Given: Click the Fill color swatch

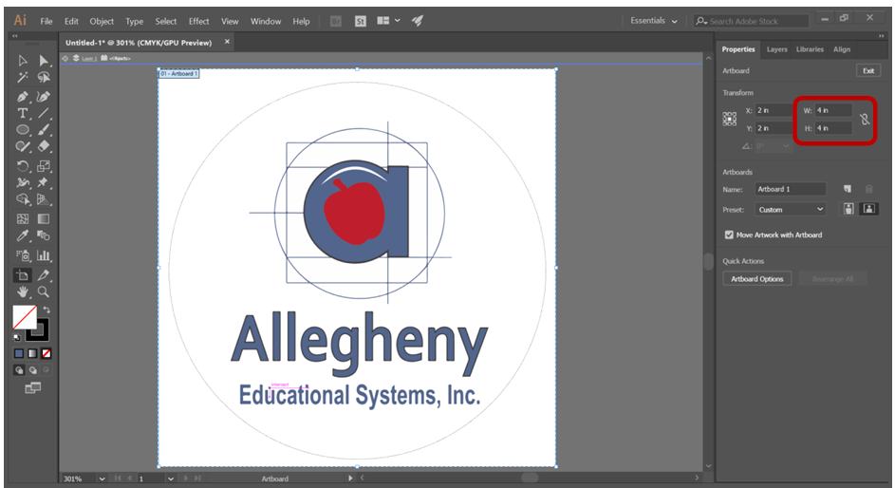Looking at the screenshot, I should click(x=25, y=317).
